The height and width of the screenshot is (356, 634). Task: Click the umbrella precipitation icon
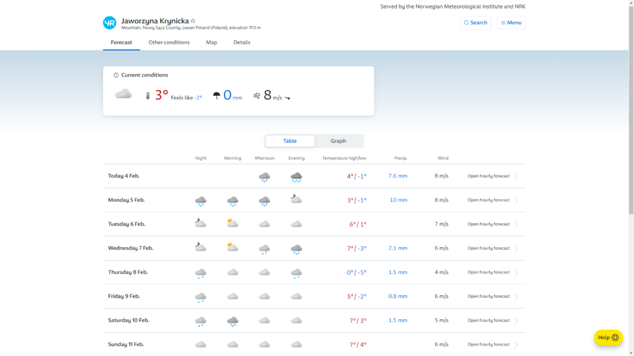pyautogui.click(x=217, y=95)
